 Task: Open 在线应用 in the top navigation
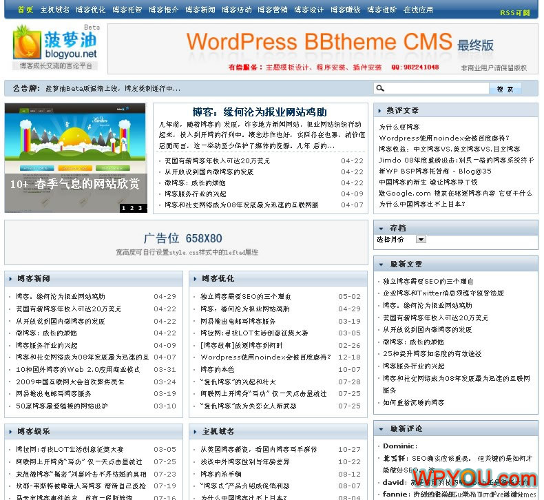(x=419, y=10)
